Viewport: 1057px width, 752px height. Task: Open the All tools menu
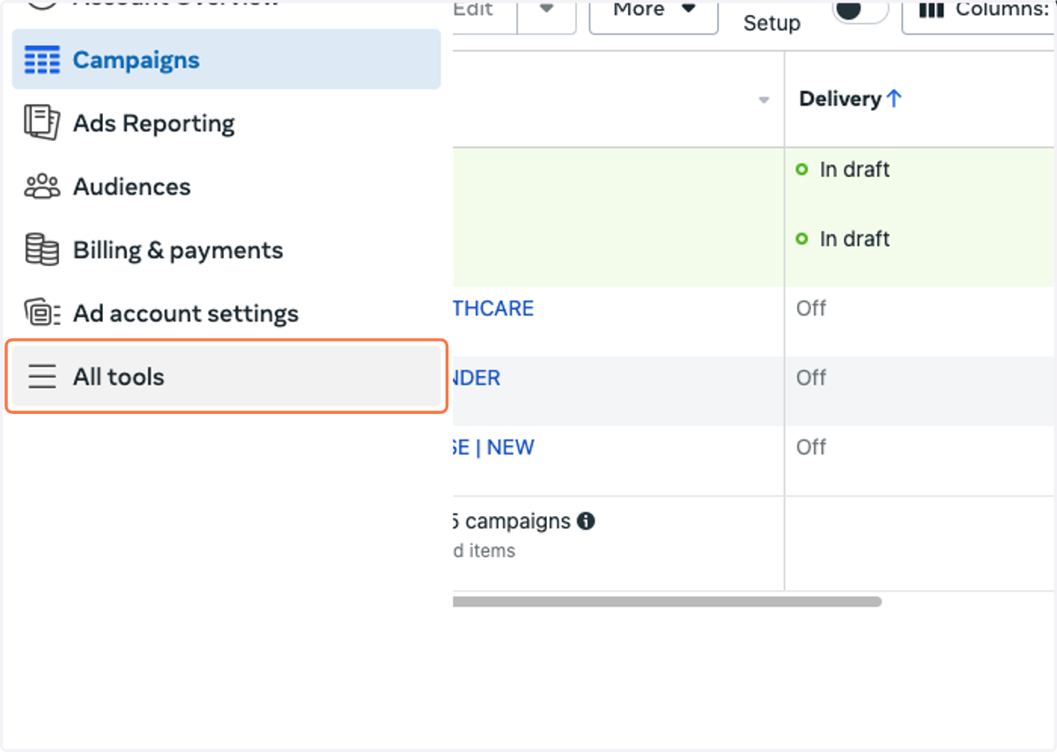pos(226,377)
